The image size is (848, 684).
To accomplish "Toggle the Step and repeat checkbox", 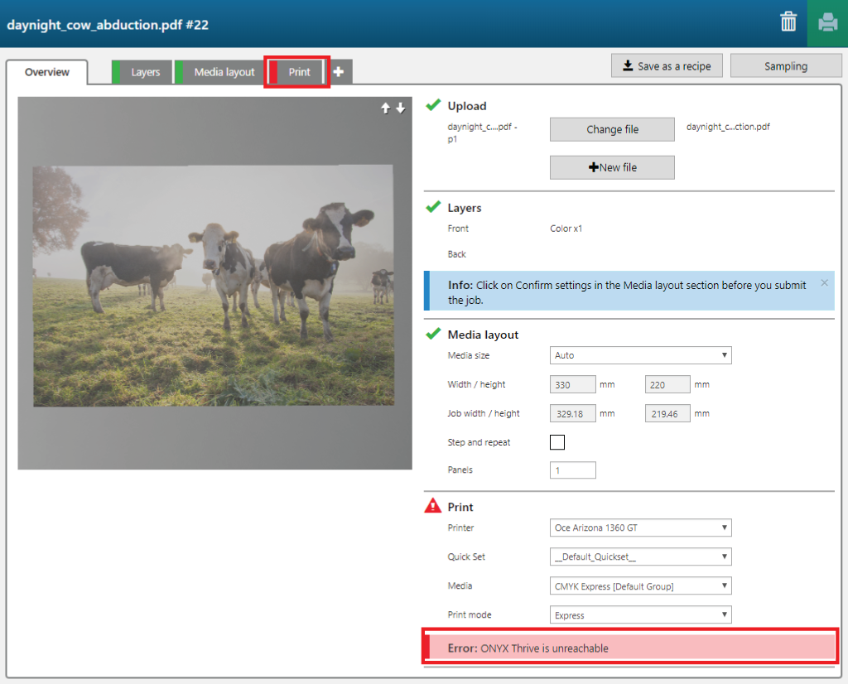I will pos(557,442).
